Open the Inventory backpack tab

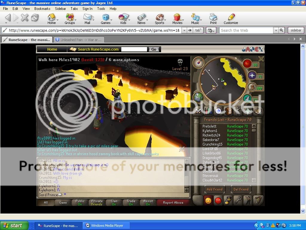[228, 111]
